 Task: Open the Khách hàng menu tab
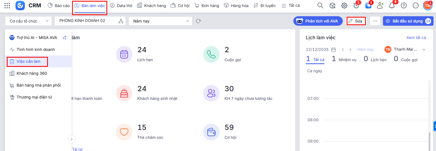pyautogui.click(x=151, y=5)
